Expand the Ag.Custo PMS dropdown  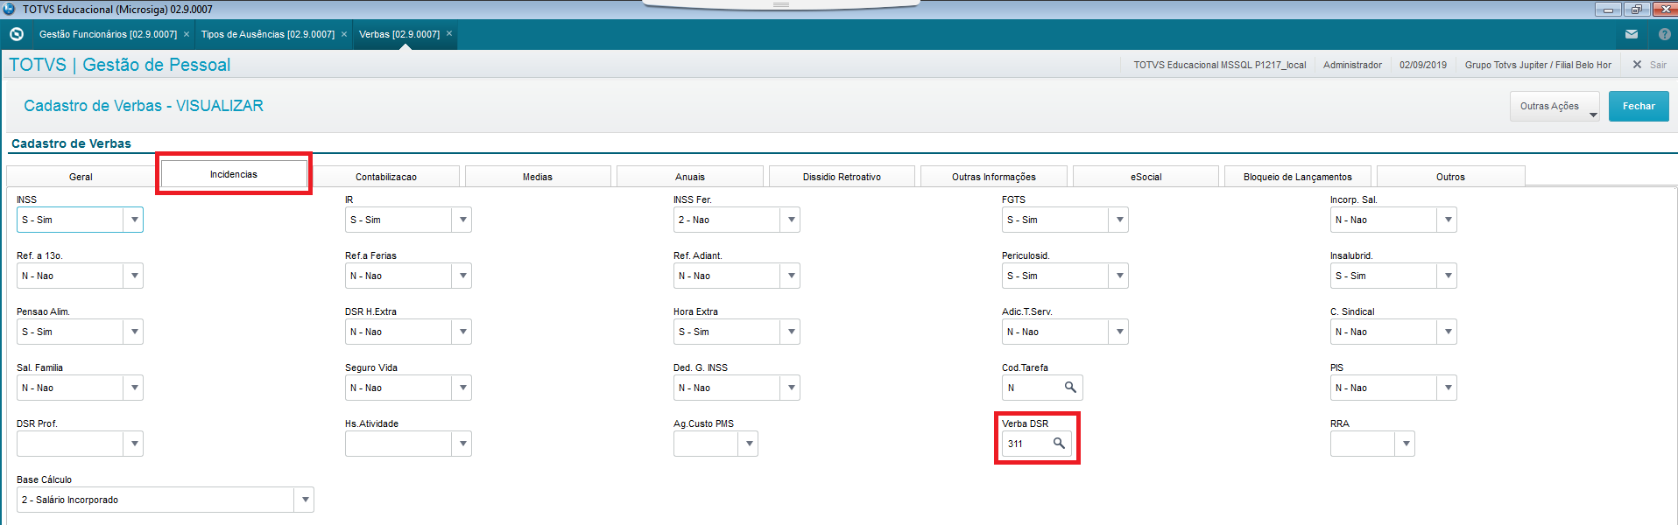coord(749,444)
